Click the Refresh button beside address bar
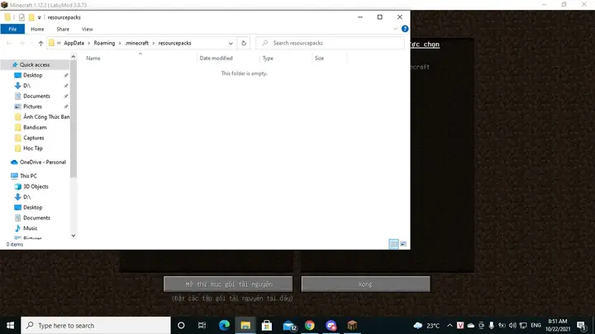Screen dimensions: 595x334 click(x=244, y=43)
